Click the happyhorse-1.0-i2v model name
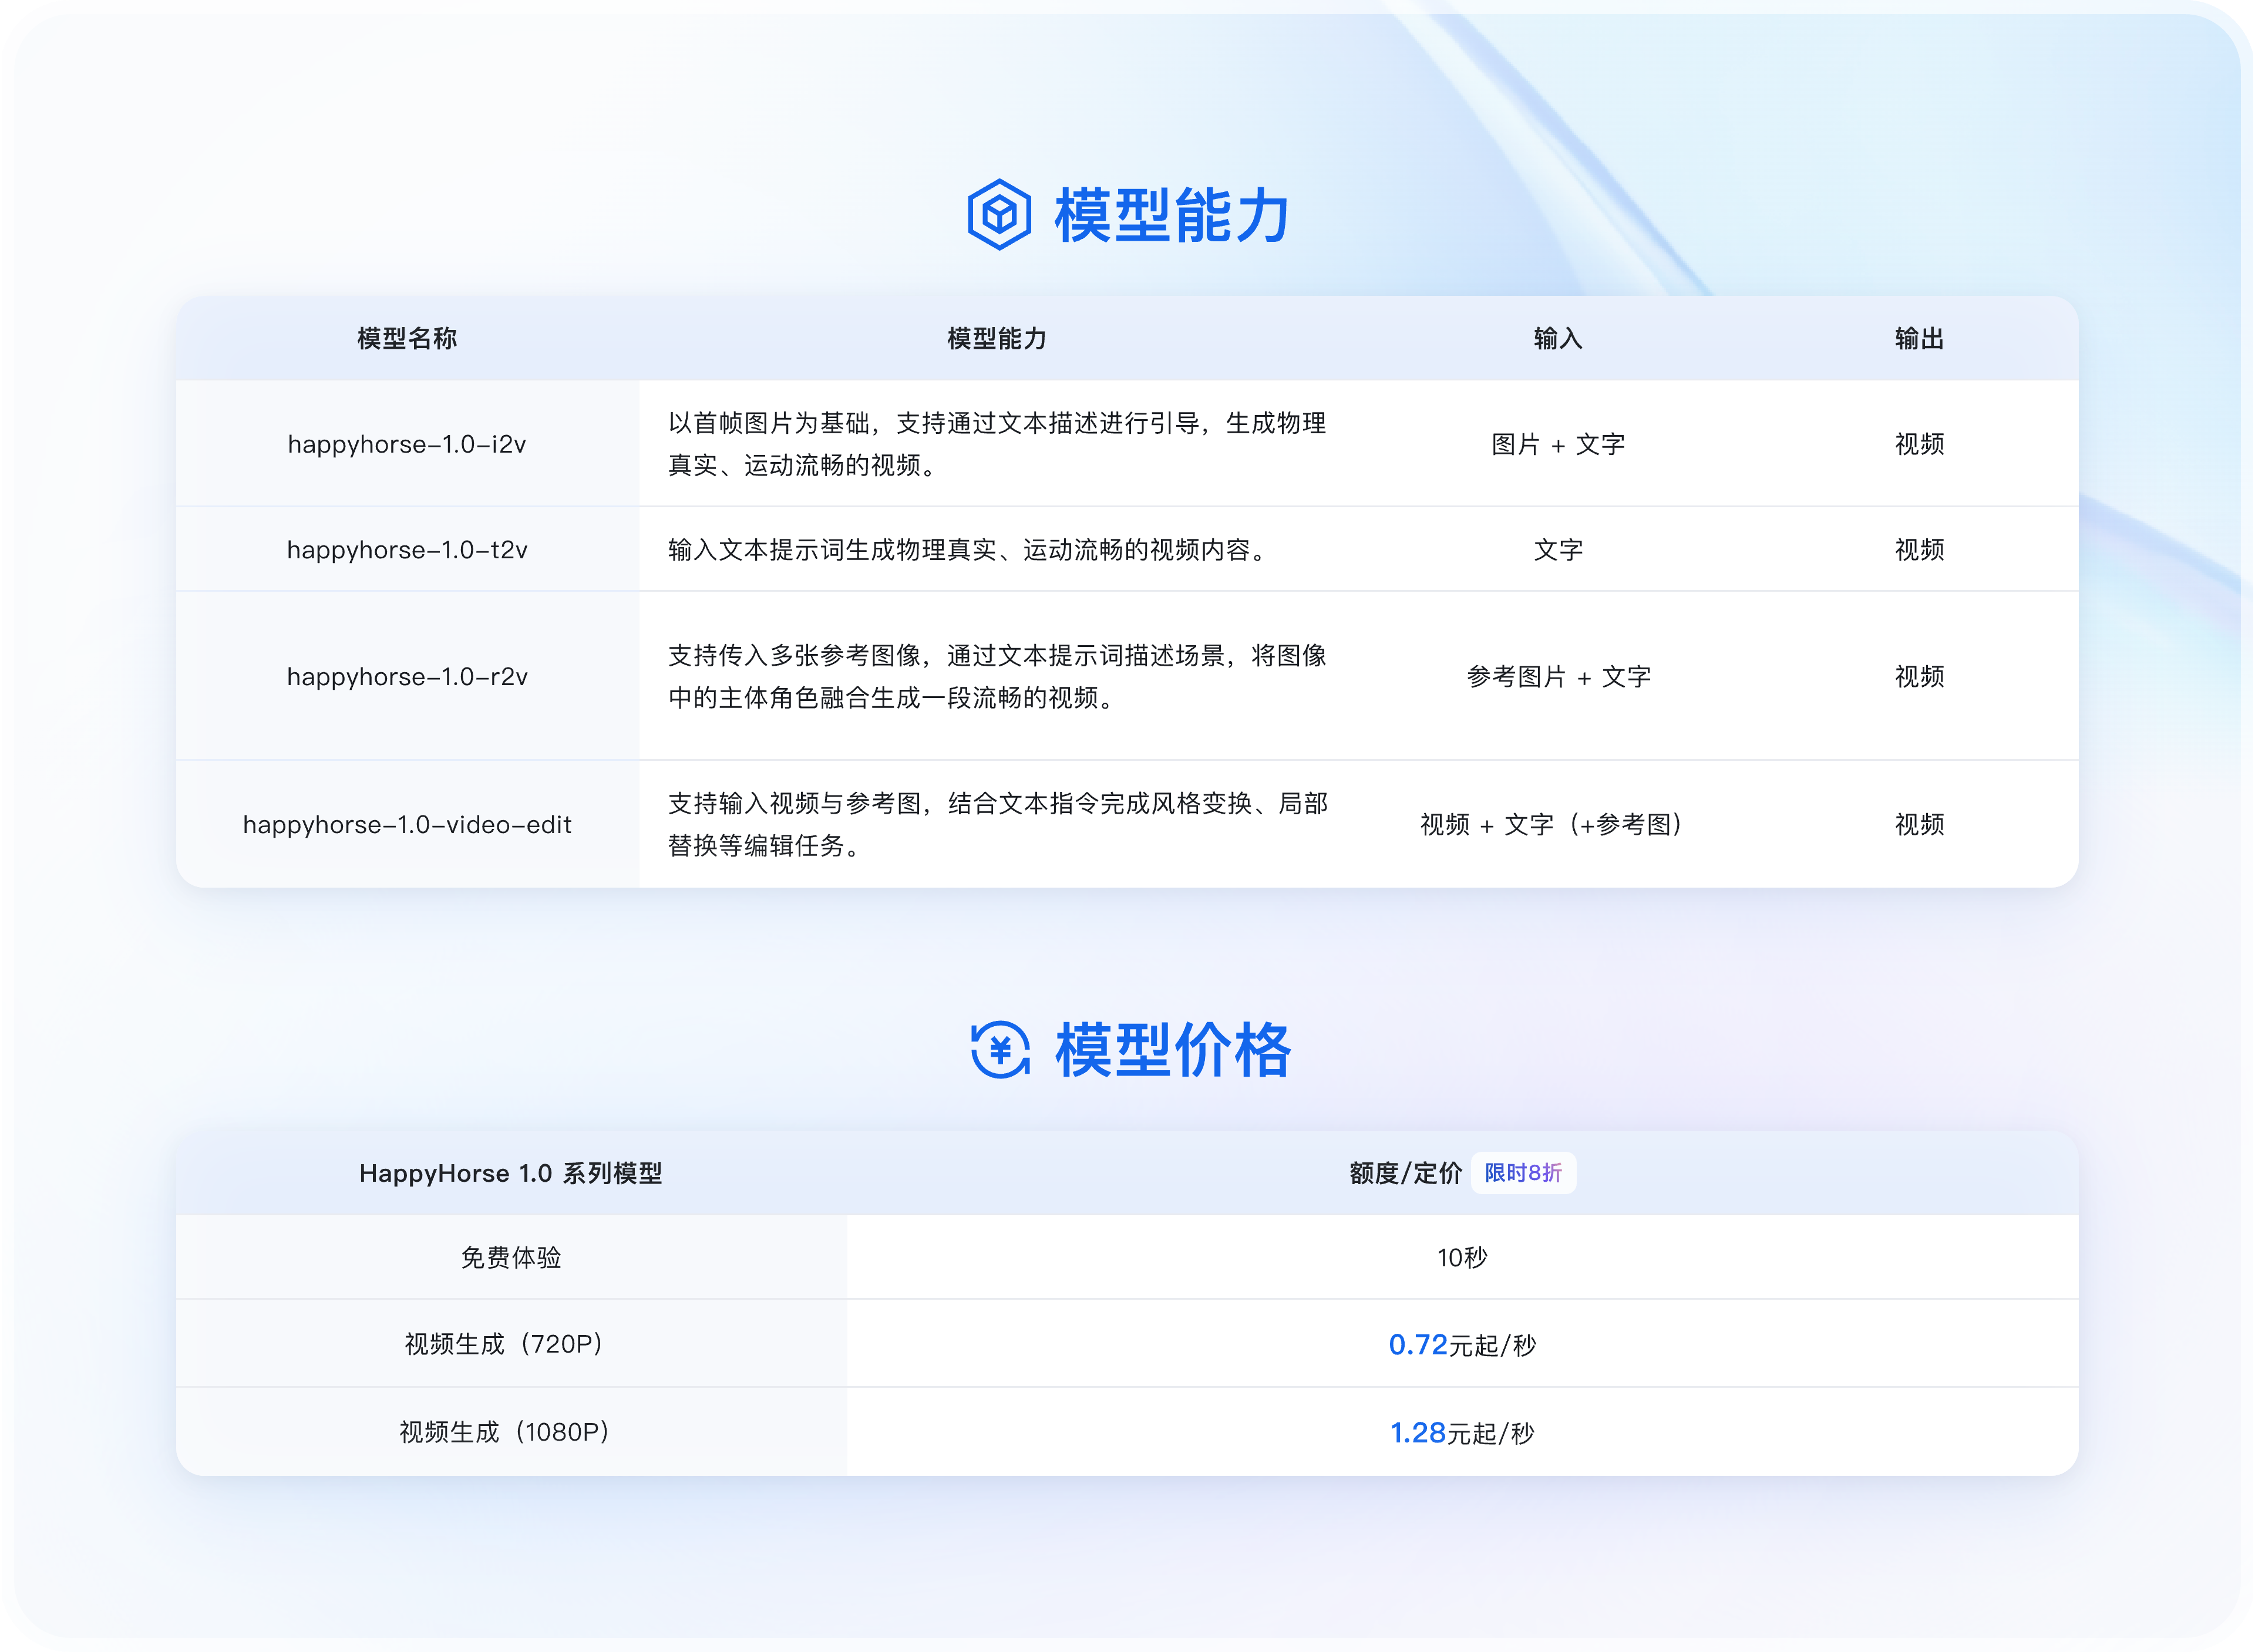 click(407, 444)
